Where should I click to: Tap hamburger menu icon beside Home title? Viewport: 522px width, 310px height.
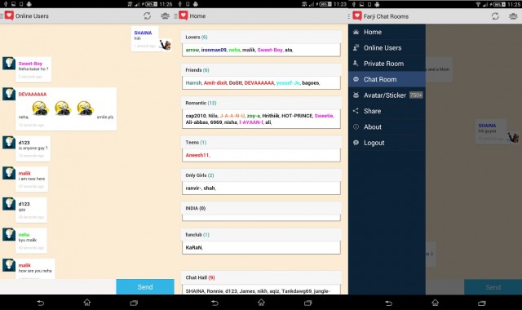pyautogui.click(x=176, y=16)
